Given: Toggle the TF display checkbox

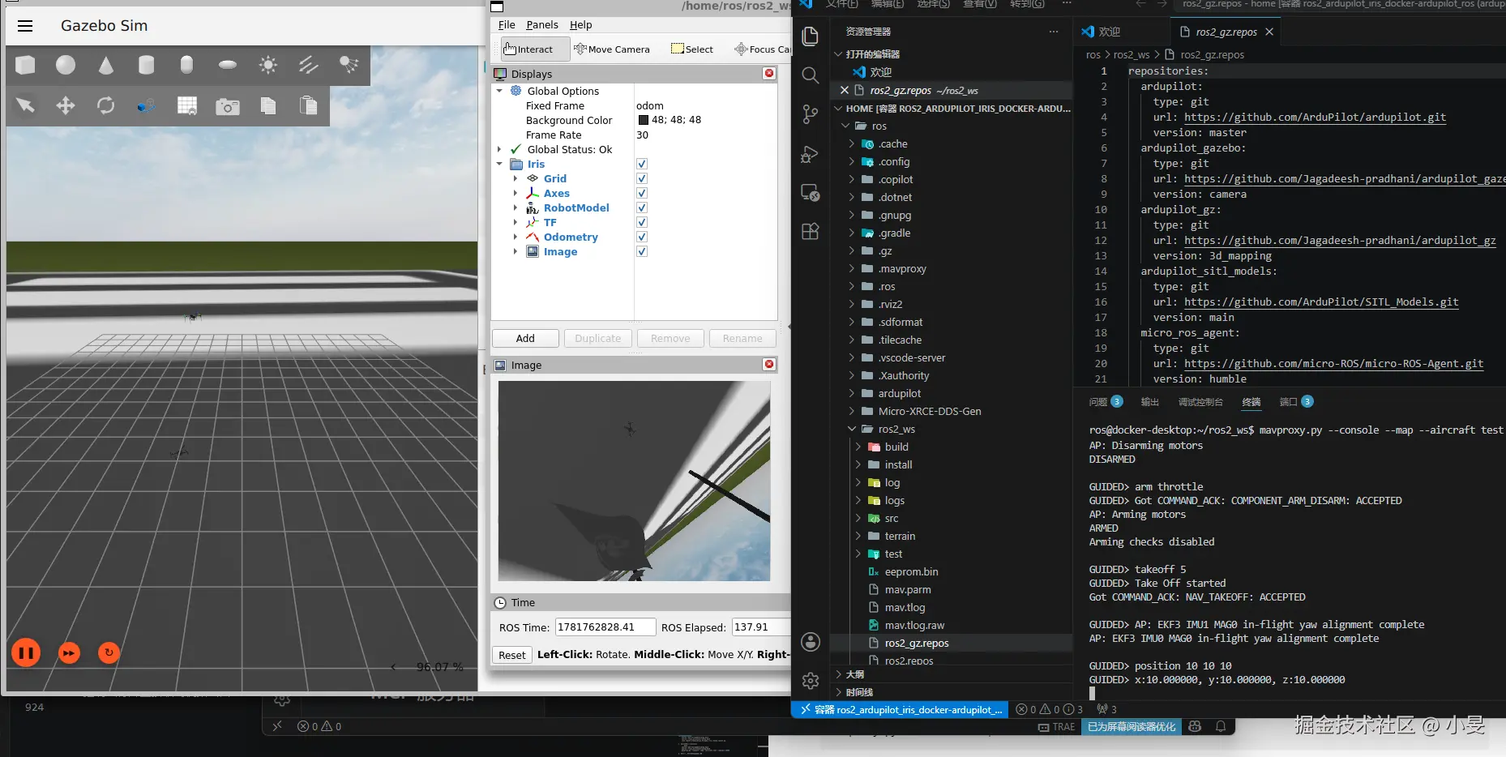Looking at the screenshot, I should 642,223.
